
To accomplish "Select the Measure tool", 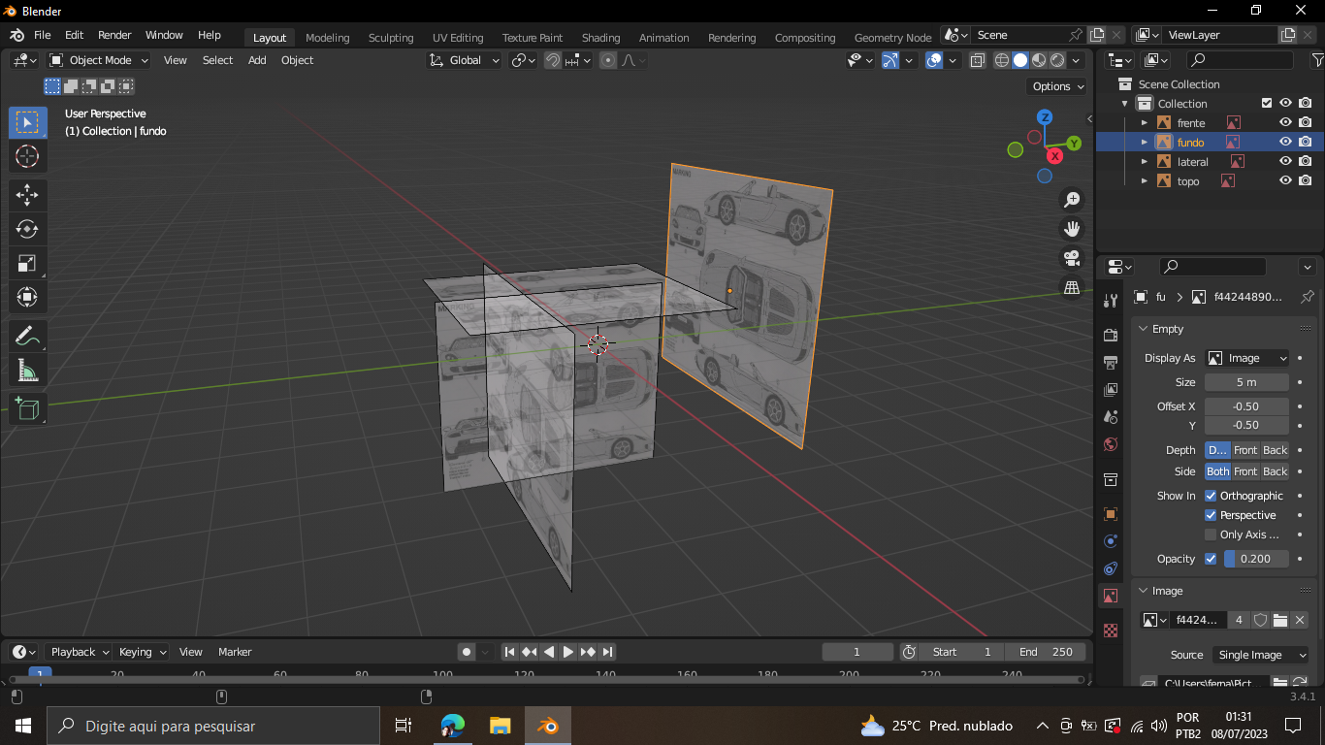I will [x=27, y=371].
